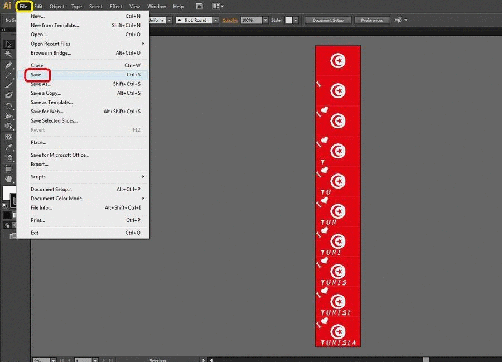Viewport: 502px width, 362px height.
Task: Select the Selection arrow tool
Action: pyautogui.click(x=8, y=44)
